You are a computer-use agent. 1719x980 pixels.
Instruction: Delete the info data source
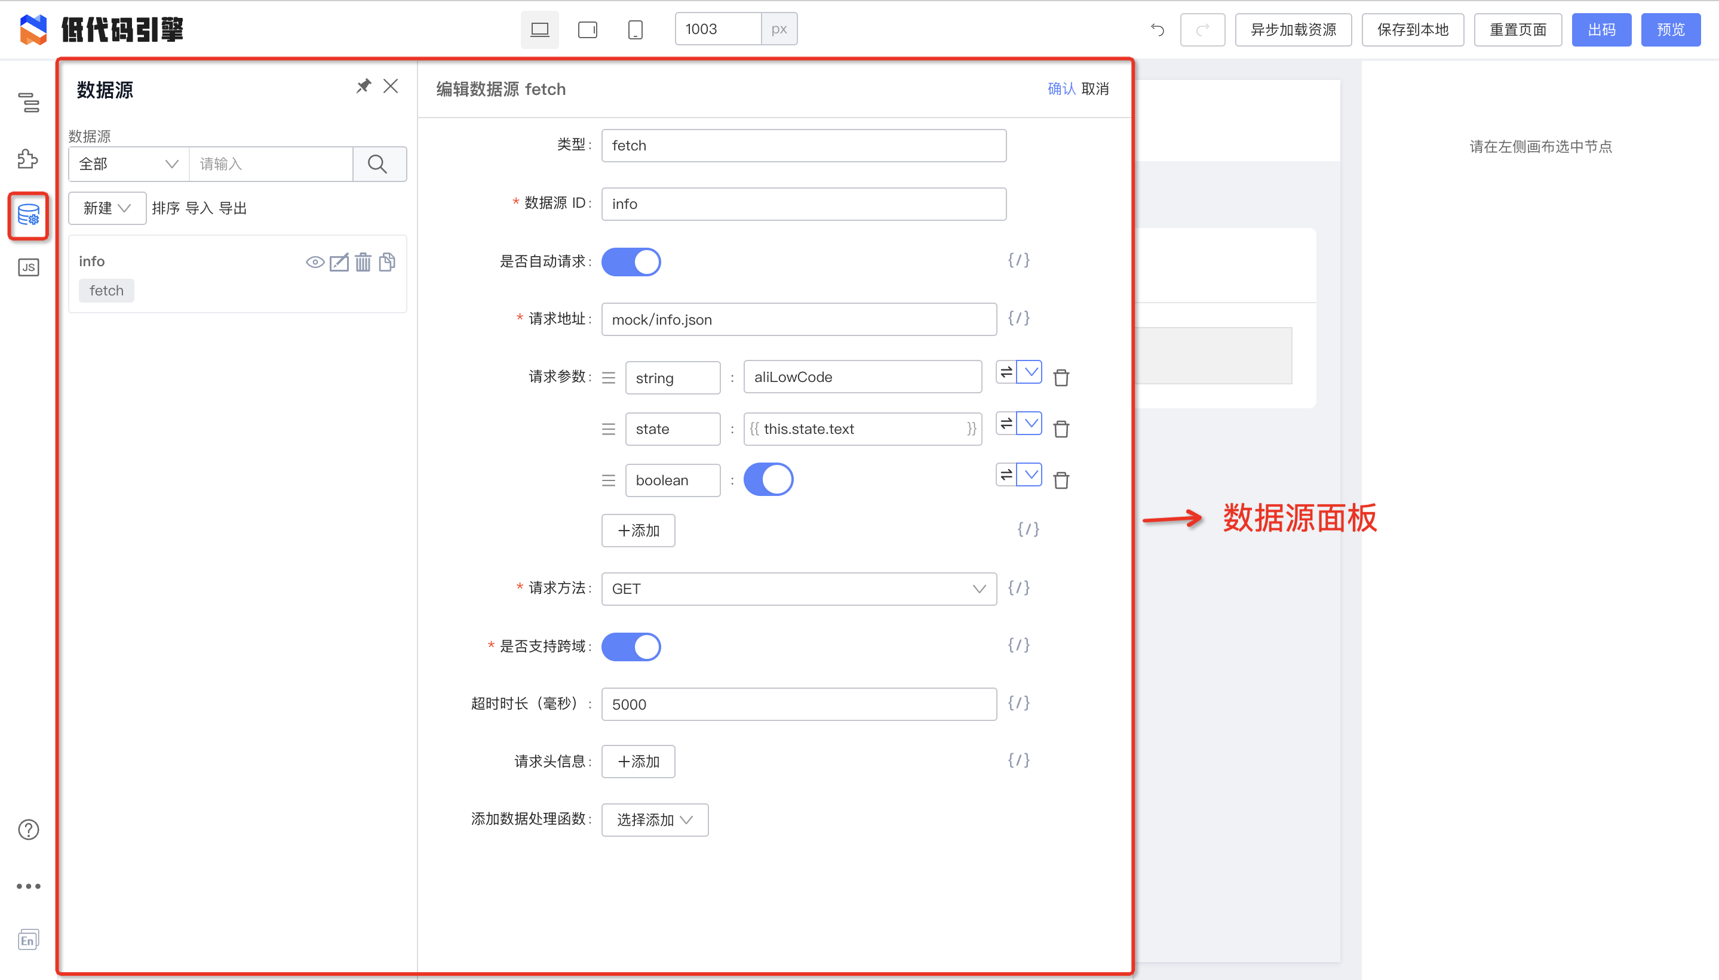(363, 262)
